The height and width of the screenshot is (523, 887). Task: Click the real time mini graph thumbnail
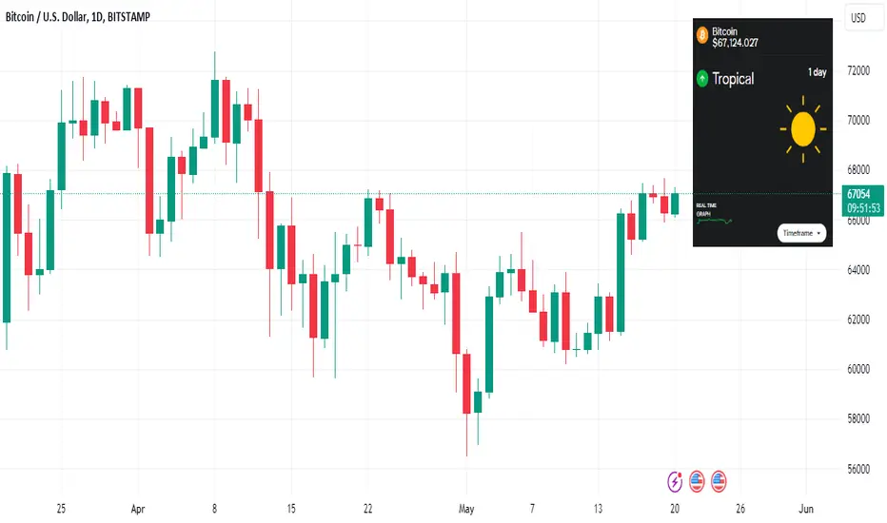coord(714,221)
